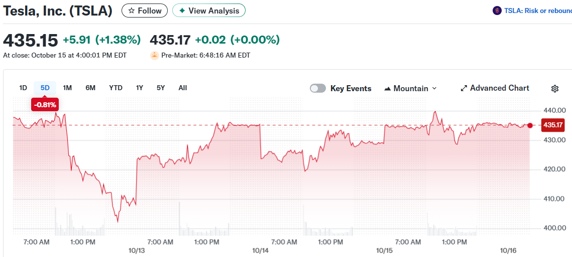Click the sparkle icon in View Analysis
This screenshot has height=257, width=572.
click(x=182, y=11)
